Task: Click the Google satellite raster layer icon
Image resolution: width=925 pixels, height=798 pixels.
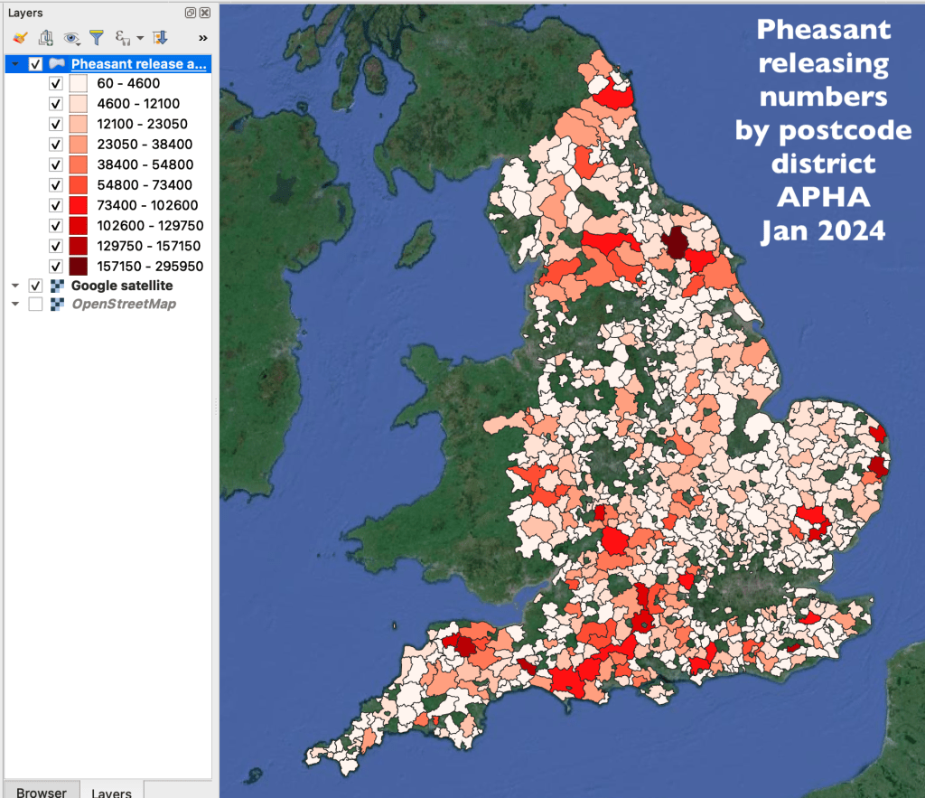Action: [x=57, y=286]
